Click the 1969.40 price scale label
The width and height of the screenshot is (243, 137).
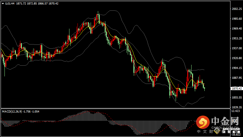click(237, 29)
